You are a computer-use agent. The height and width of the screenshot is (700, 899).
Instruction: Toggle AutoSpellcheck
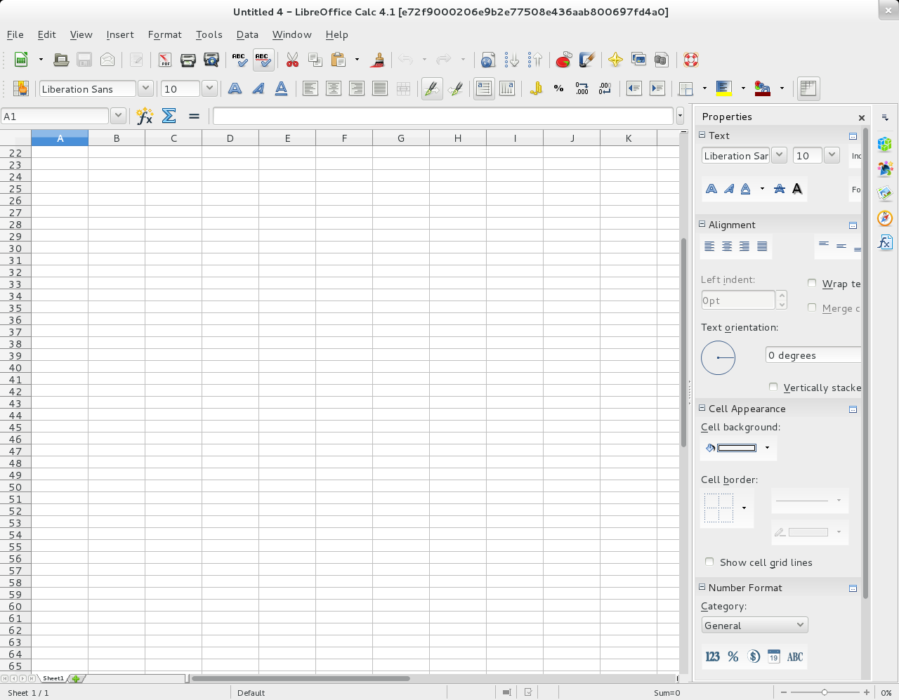(263, 60)
